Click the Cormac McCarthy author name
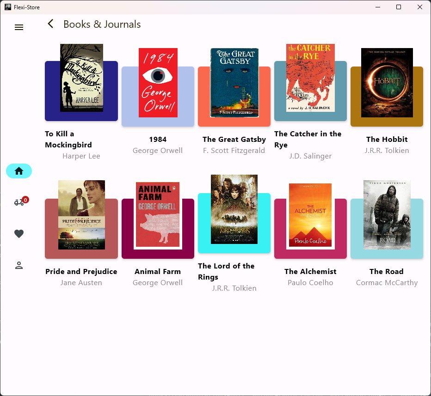Image resolution: width=431 pixels, height=396 pixels. tap(387, 282)
